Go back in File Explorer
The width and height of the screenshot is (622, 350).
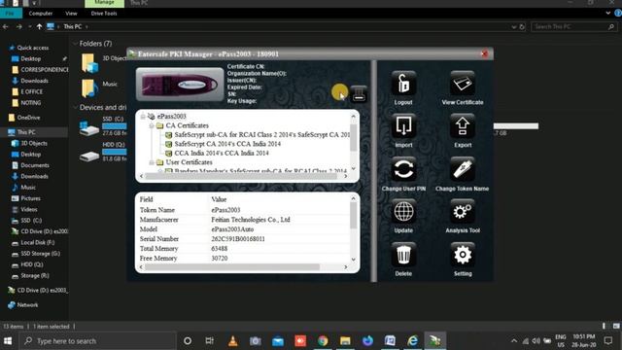(x=6, y=26)
